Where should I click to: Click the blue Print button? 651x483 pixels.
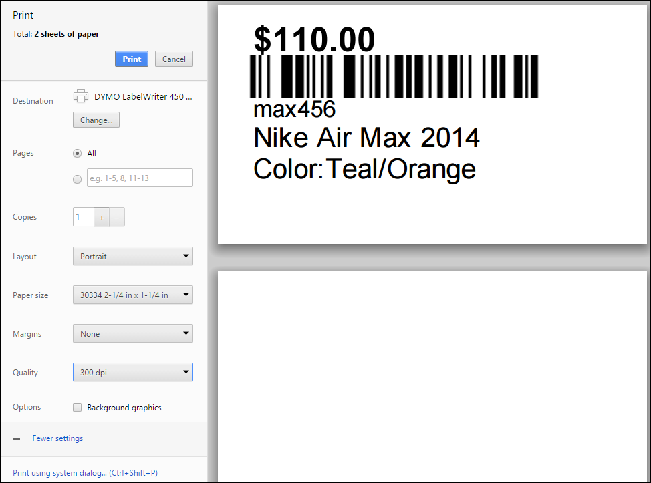click(132, 59)
